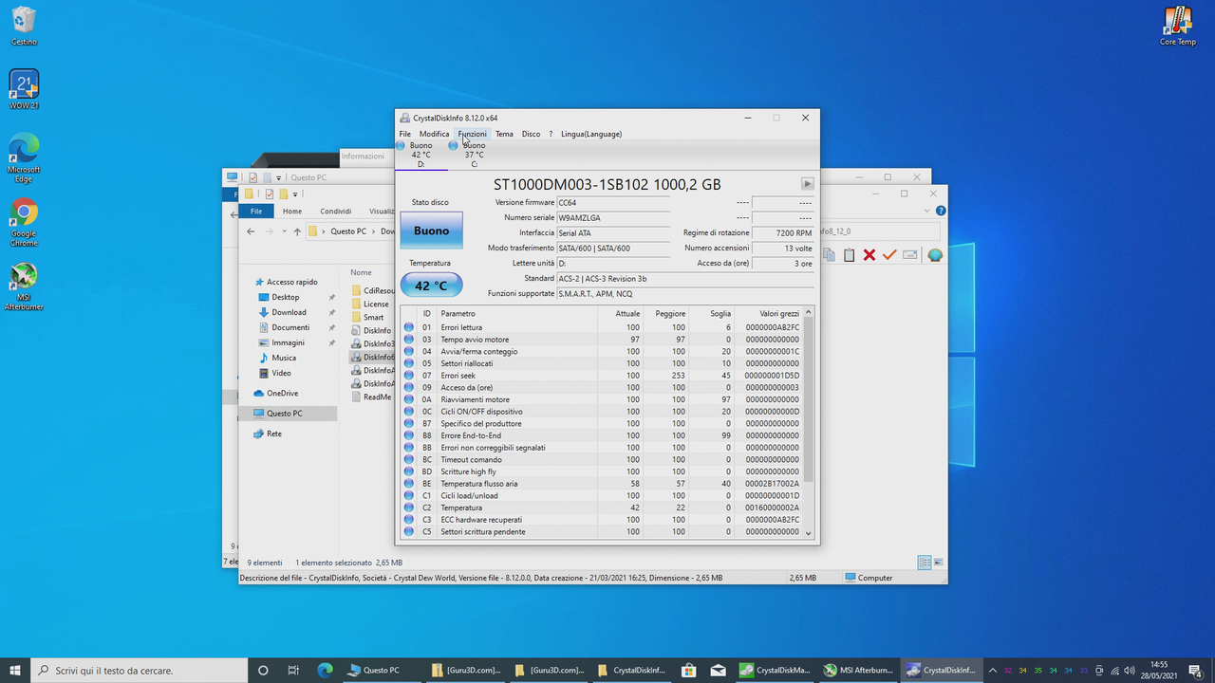
Task: Open the Windows Start menu
Action: click(15, 670)
